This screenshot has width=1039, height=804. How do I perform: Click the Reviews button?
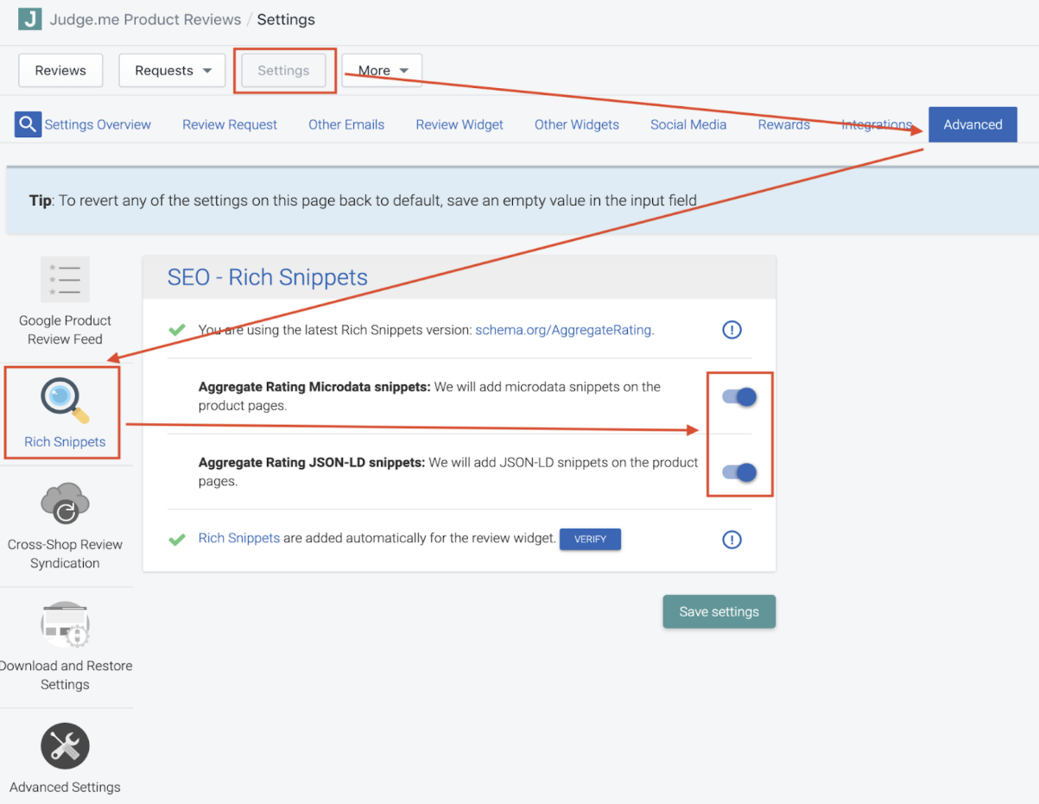click(60, 71)
